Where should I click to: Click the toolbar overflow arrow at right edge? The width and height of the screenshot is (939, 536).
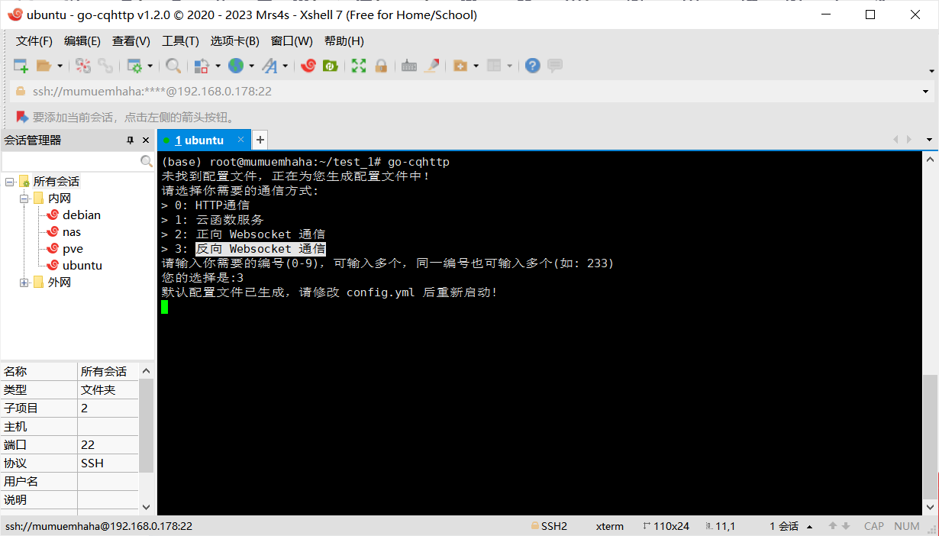point(931,72)
